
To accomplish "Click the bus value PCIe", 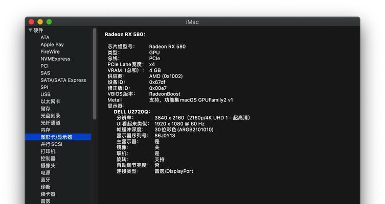I will (x=154, y=58).
